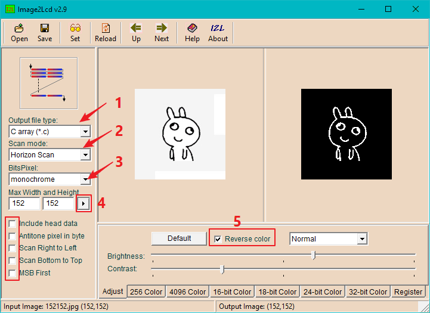Open the About I2L dialog
430x313 pixels.
[218, 33]
